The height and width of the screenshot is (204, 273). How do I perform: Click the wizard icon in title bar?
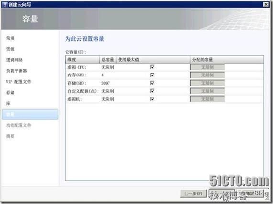coord(5,4)
